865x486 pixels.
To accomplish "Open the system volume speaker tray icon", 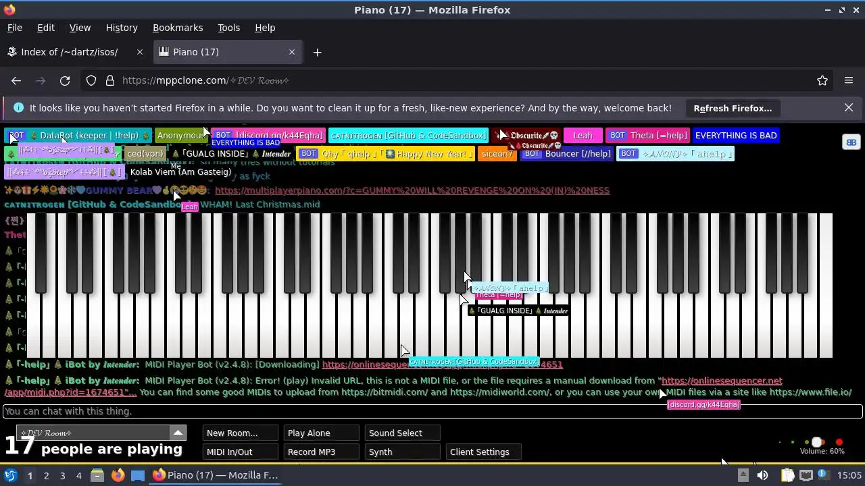I will point(762,475).
